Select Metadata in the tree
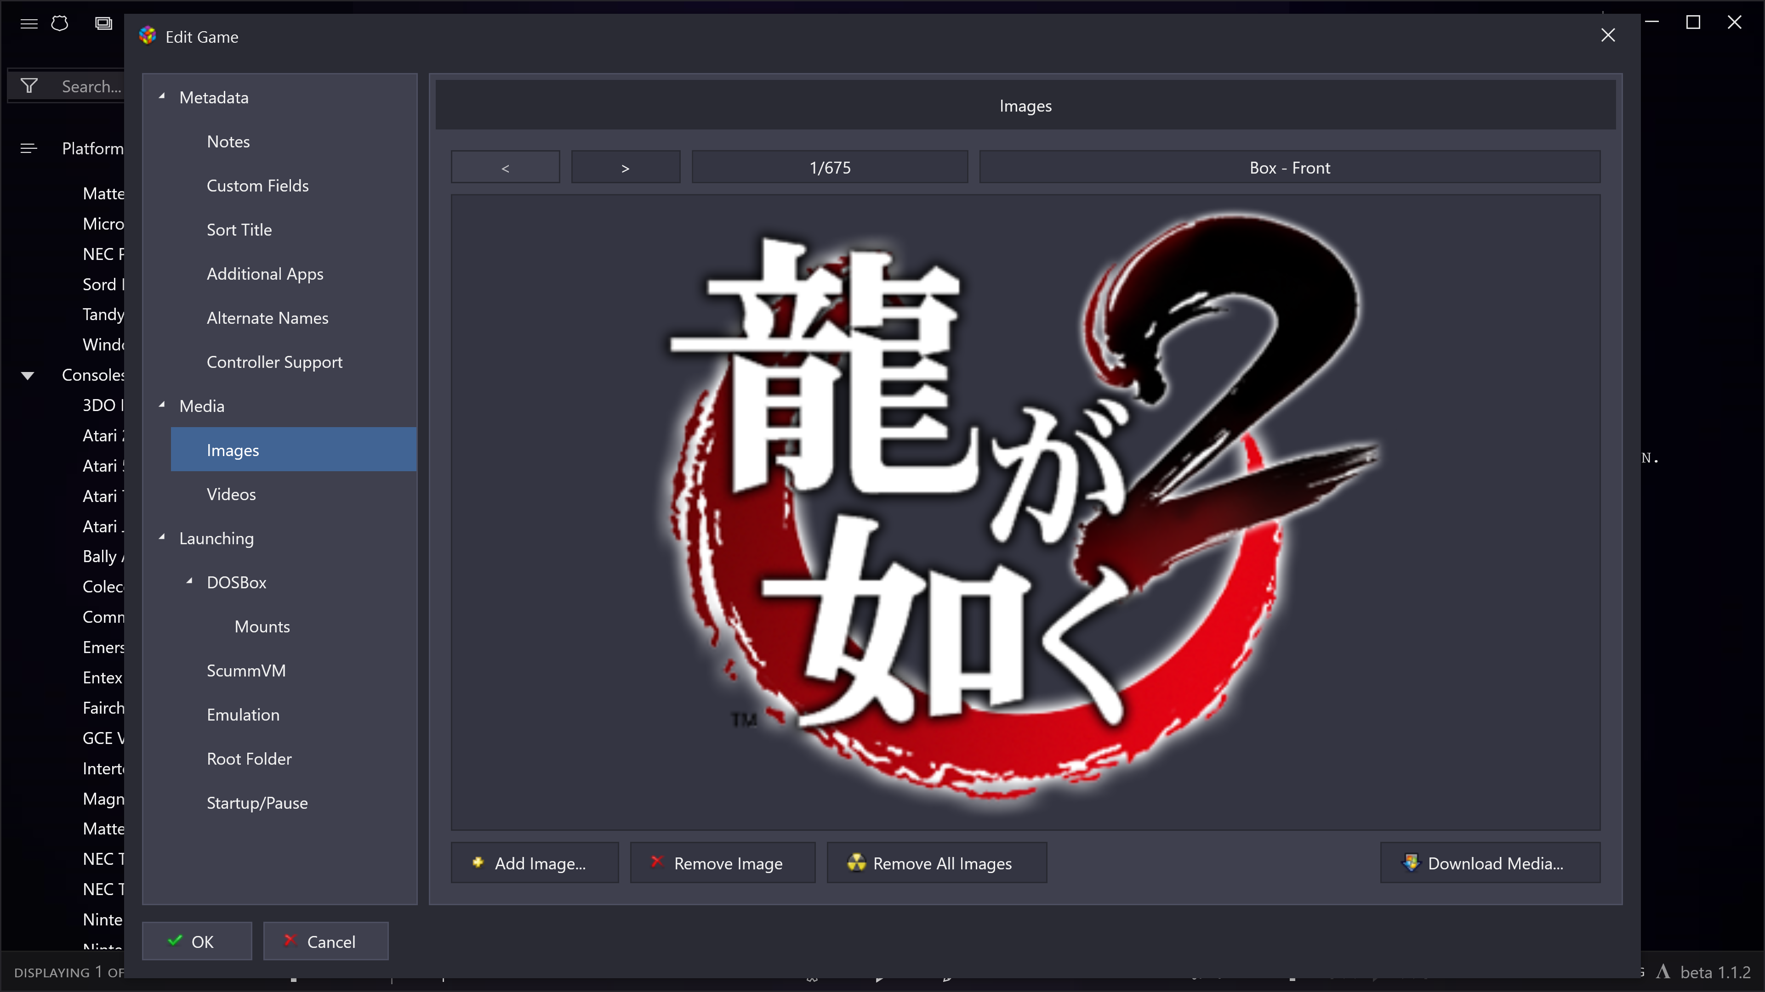This screenshot has height=992, width=1765. [x=214, y=97]
